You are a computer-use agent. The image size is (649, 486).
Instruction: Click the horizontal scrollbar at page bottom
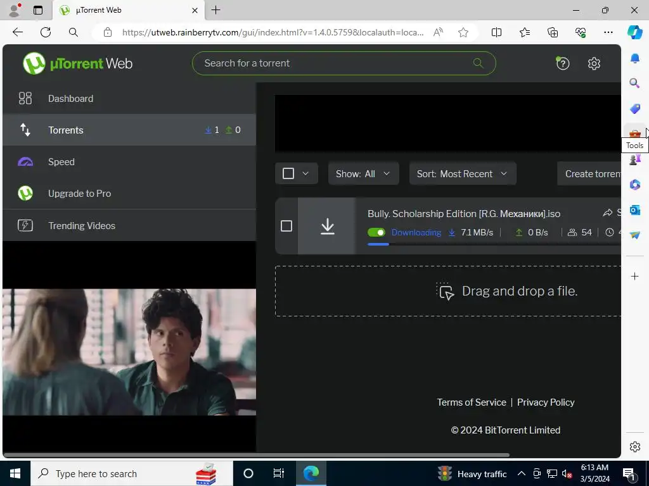pos(257,455)
